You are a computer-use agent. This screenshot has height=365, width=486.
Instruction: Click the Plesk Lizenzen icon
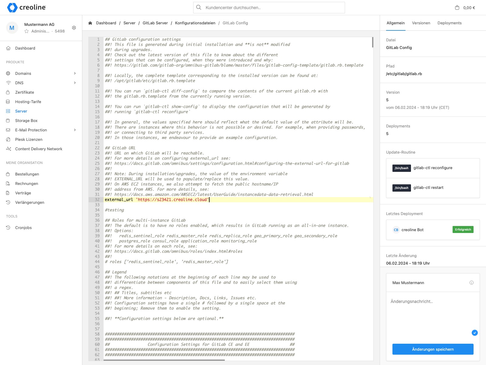pos(8,139)
